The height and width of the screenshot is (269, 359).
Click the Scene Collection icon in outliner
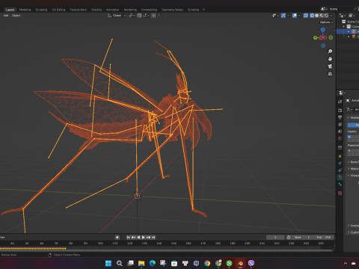[344, 22]
